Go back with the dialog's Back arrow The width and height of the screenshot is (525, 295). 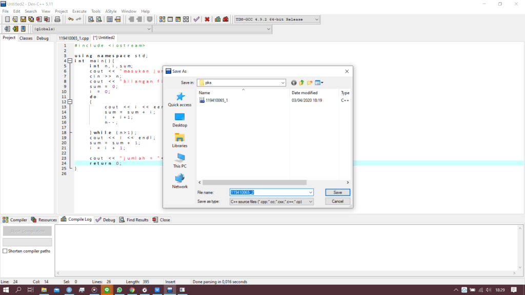[x=294, y=82]
